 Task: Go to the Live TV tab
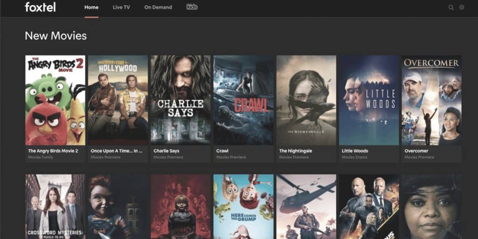pos(121,7)
